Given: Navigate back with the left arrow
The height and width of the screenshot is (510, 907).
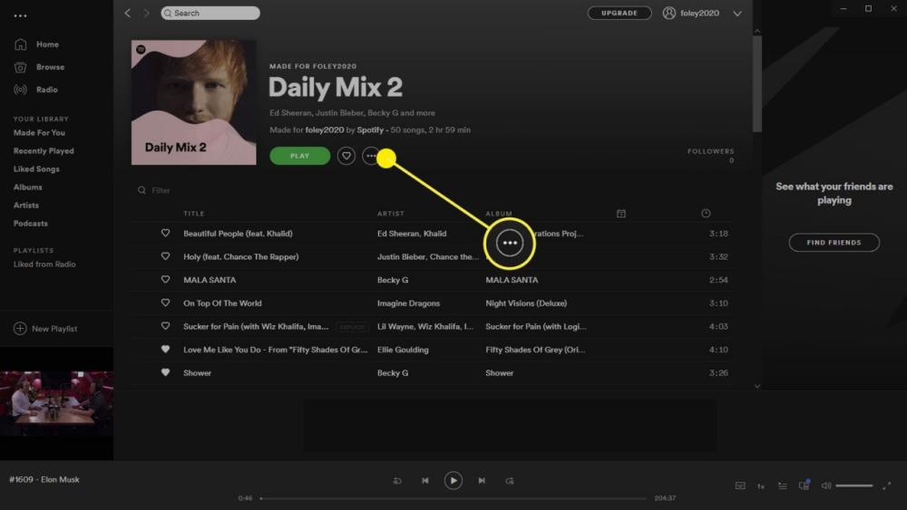Looking at the screenshot, I should tap(127, 13).
